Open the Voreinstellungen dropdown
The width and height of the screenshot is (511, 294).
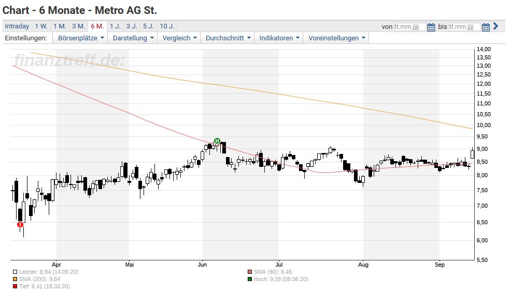click(x=337, y=38)
